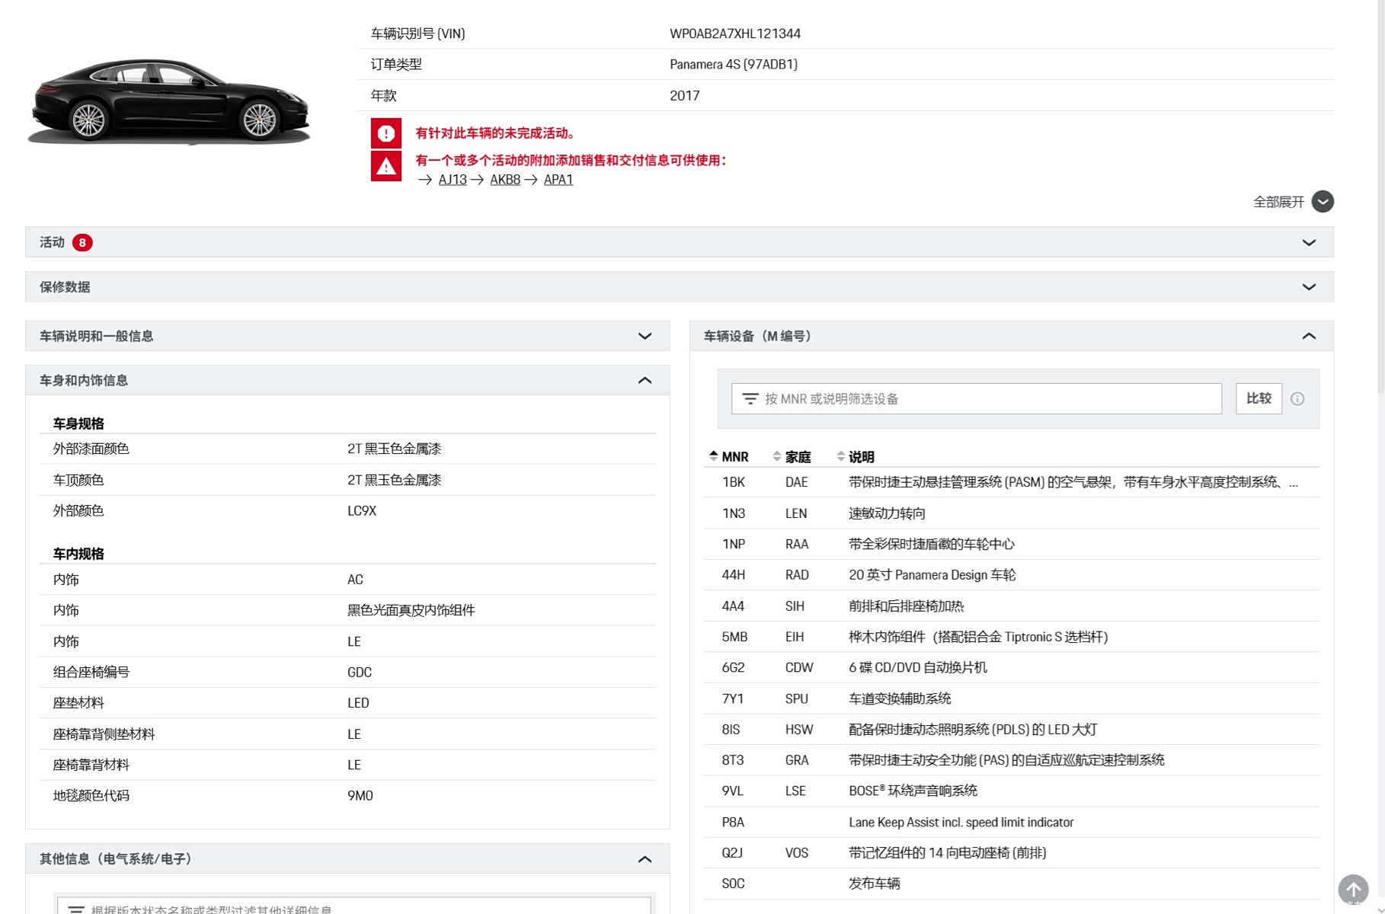
Task: Select row P8A Lane Keep Assist
Action: 1012,823
